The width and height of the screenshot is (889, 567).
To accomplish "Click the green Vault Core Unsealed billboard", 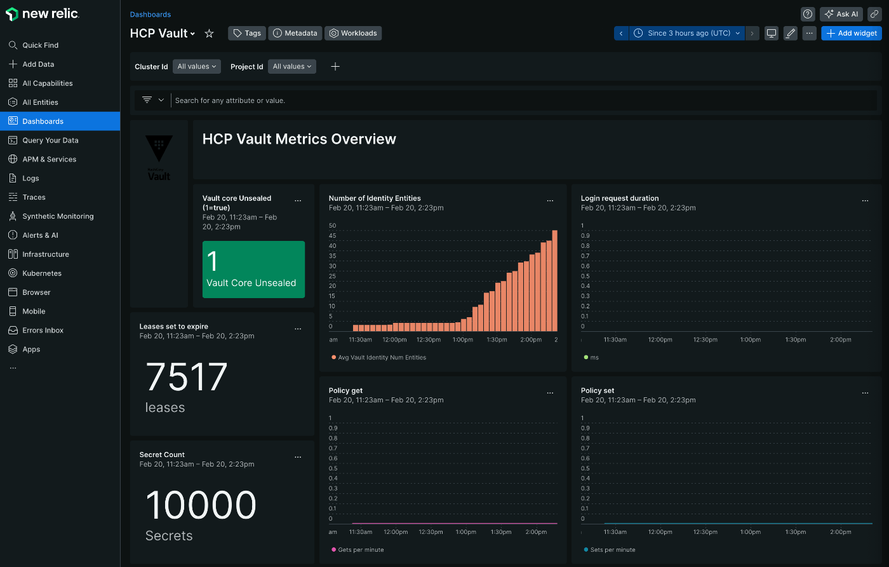I will 253,270.
